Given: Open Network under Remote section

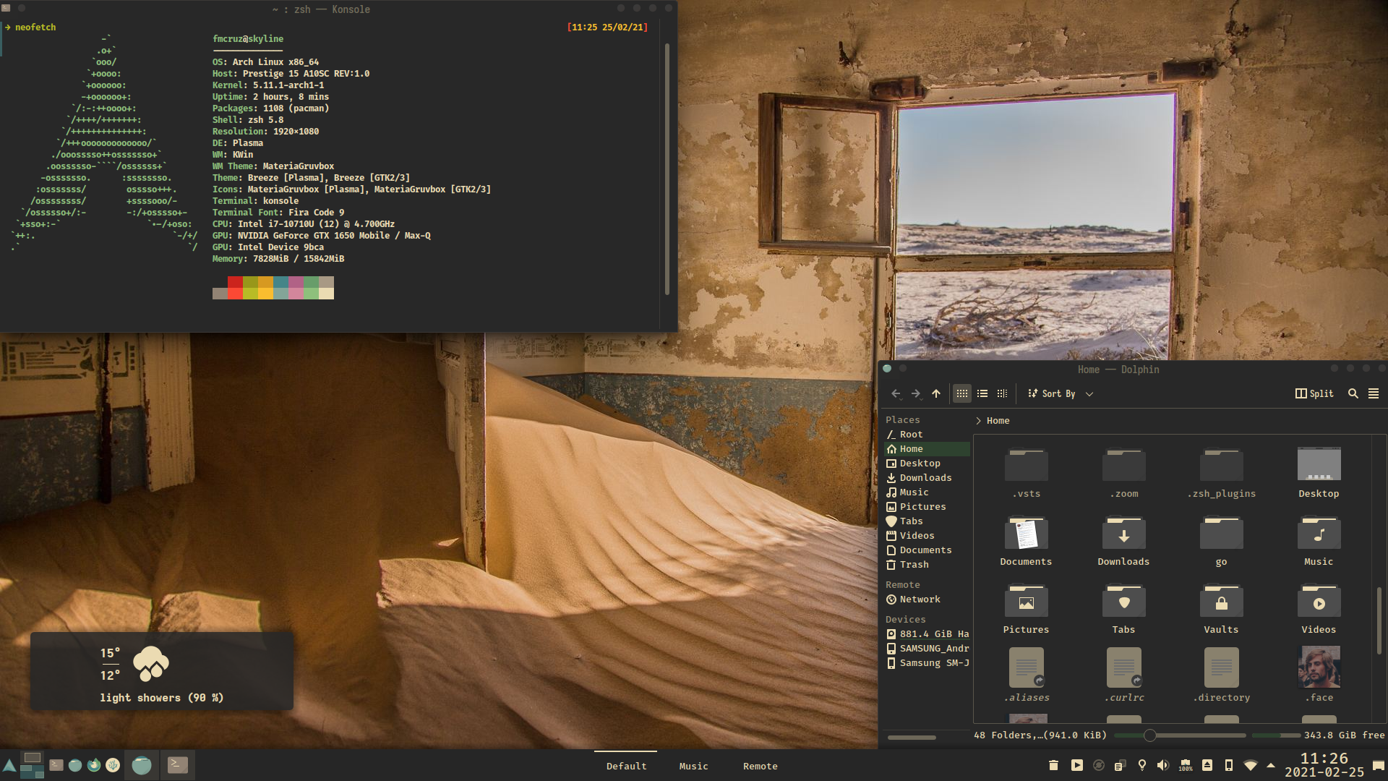Looking at the screenshot, I should click(920, 599).
